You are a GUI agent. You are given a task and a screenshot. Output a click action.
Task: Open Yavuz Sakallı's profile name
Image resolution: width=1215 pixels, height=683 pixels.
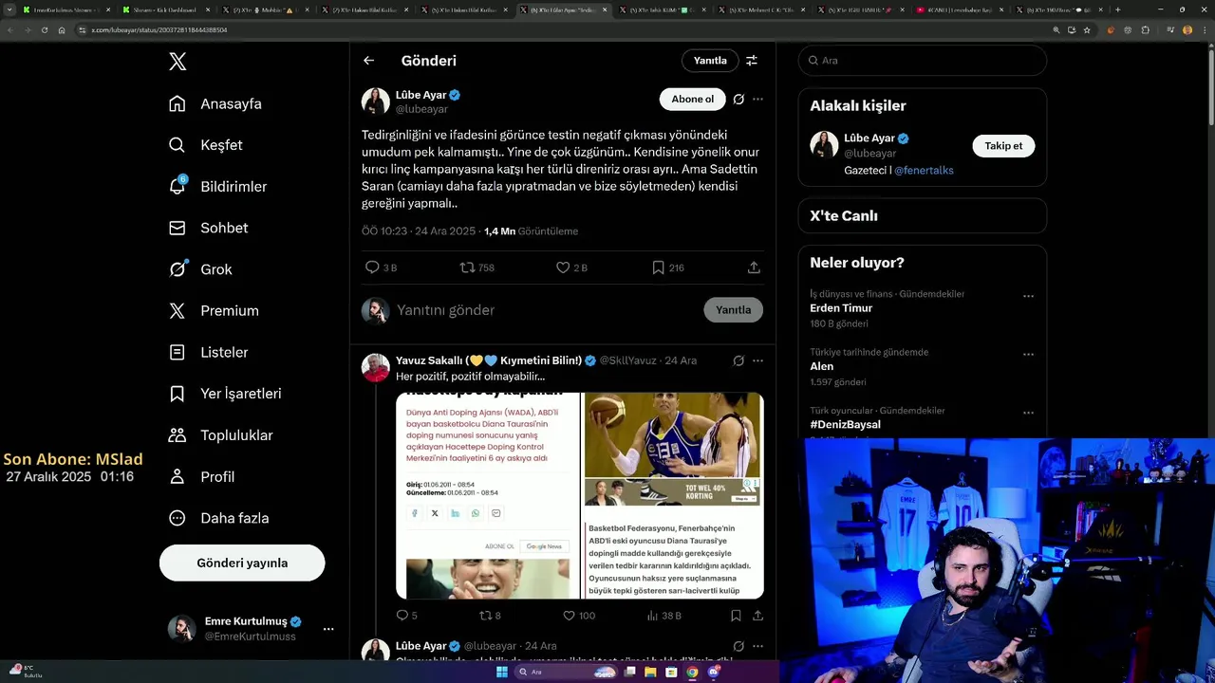(489, 360)
